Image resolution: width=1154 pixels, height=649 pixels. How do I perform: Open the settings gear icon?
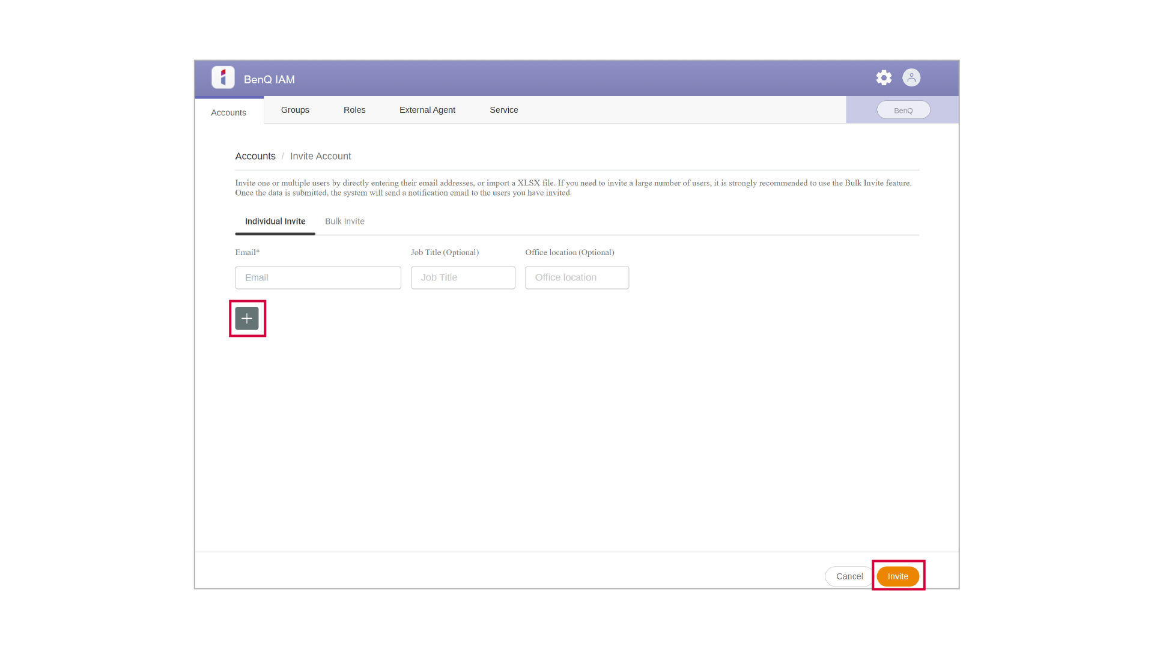pyautogui.click(x=883, y=78)
